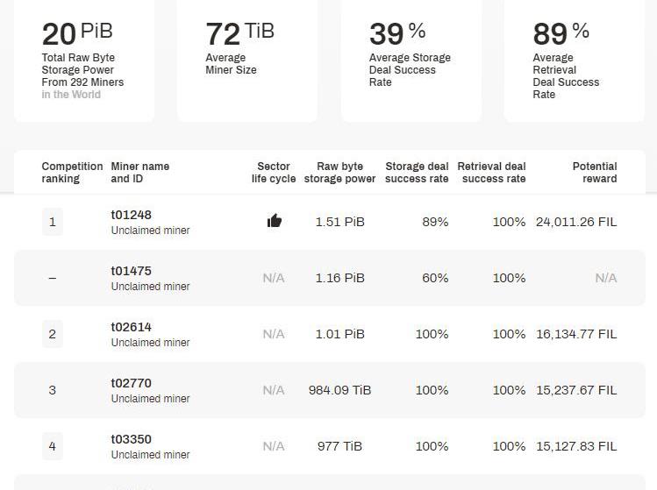Click the Sector life cycle column header

click(274, 173)
